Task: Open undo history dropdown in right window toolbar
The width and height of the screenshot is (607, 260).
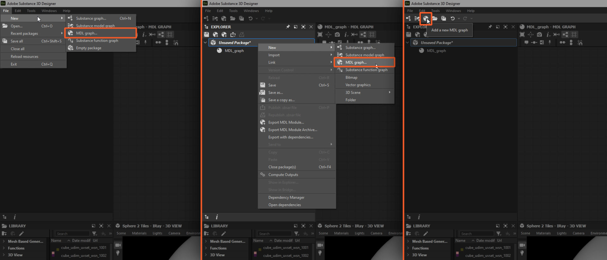Action: (459, 19)
